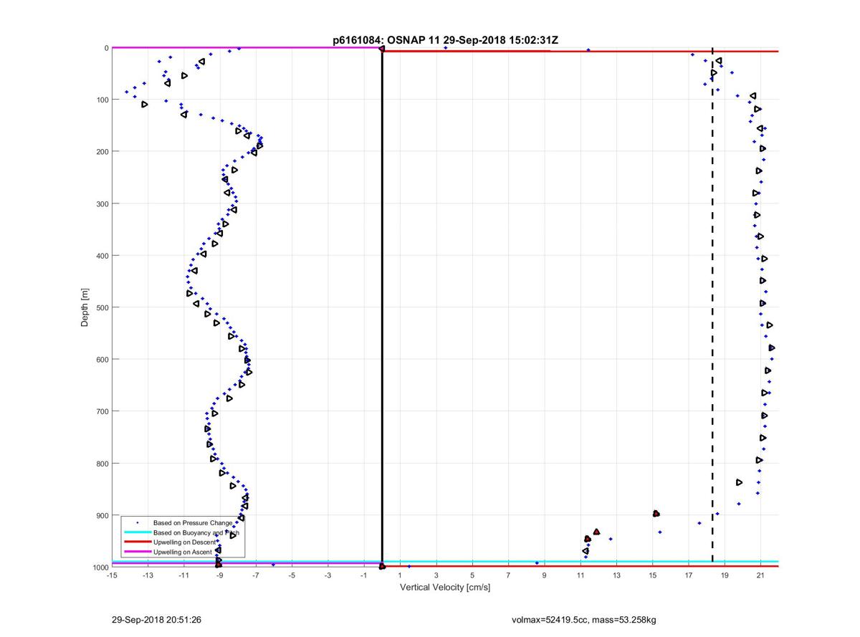
Task: Click depth tick label "700" on y-axis
Action: (x=101, y=411)
